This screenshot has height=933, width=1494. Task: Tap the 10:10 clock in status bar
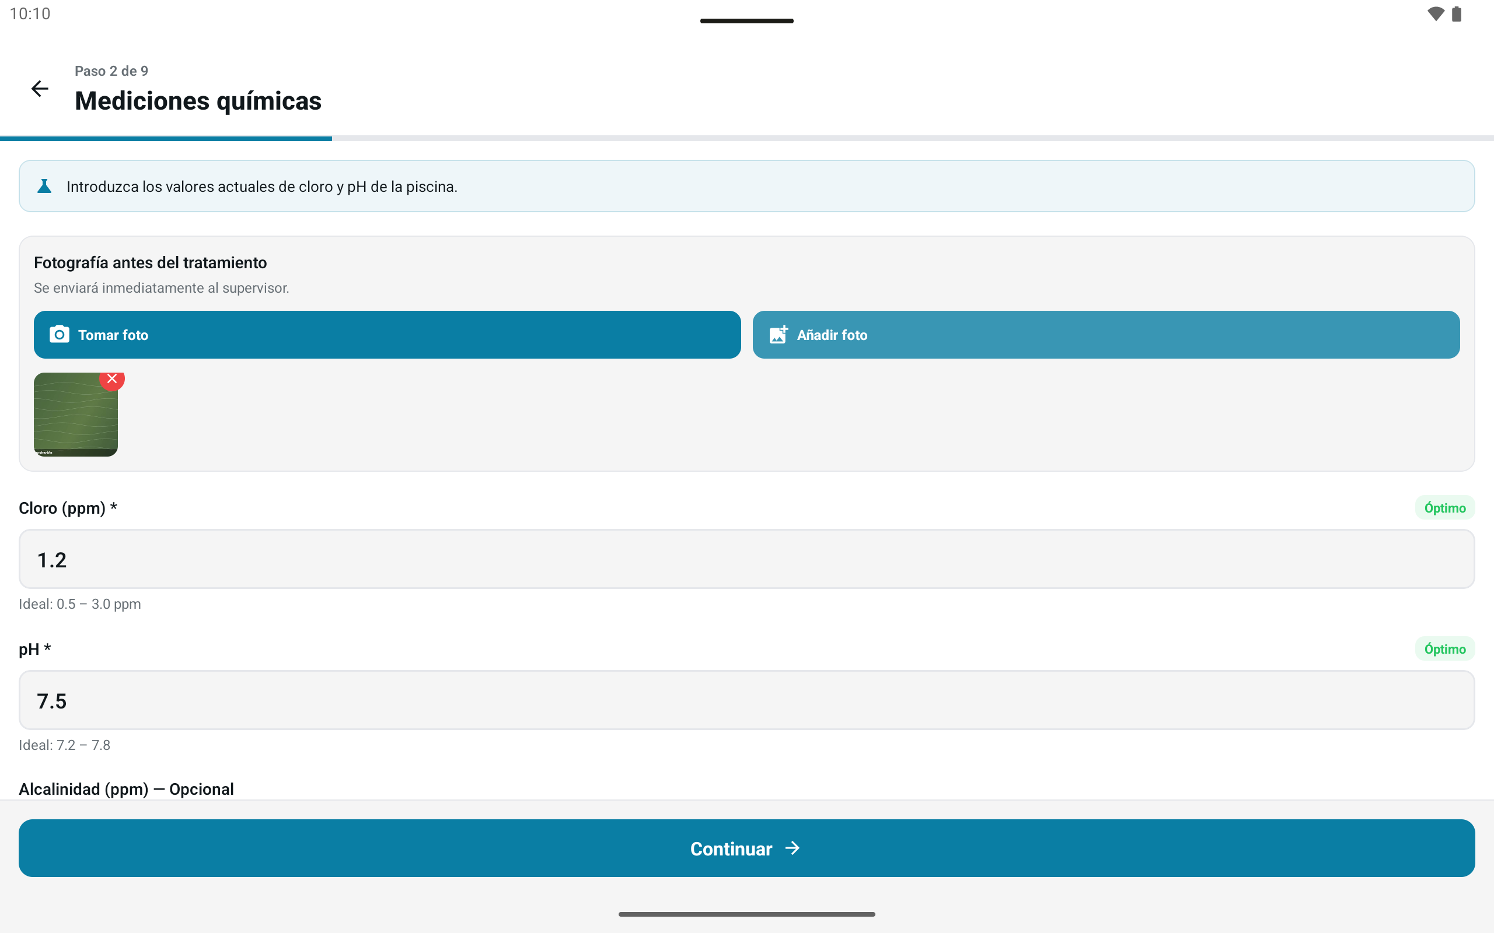(x=30, y=13)
